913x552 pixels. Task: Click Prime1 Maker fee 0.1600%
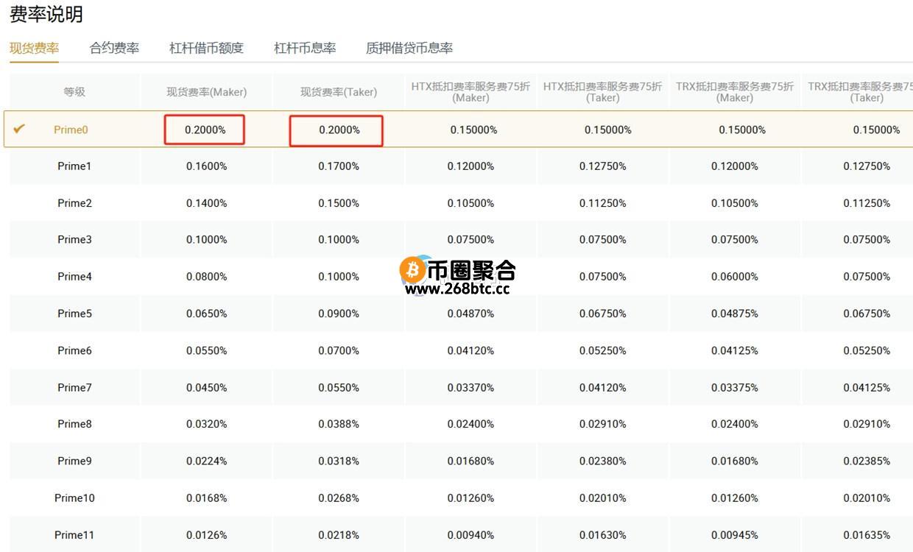click(x=206, y=166)
